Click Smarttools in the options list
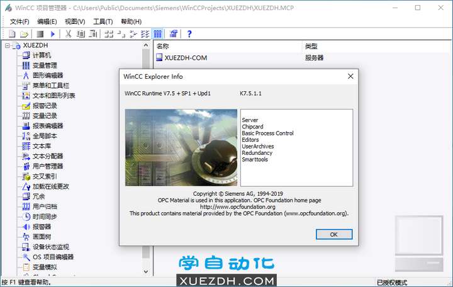This screenshot has height=287, width=453. tap(255, 159)
